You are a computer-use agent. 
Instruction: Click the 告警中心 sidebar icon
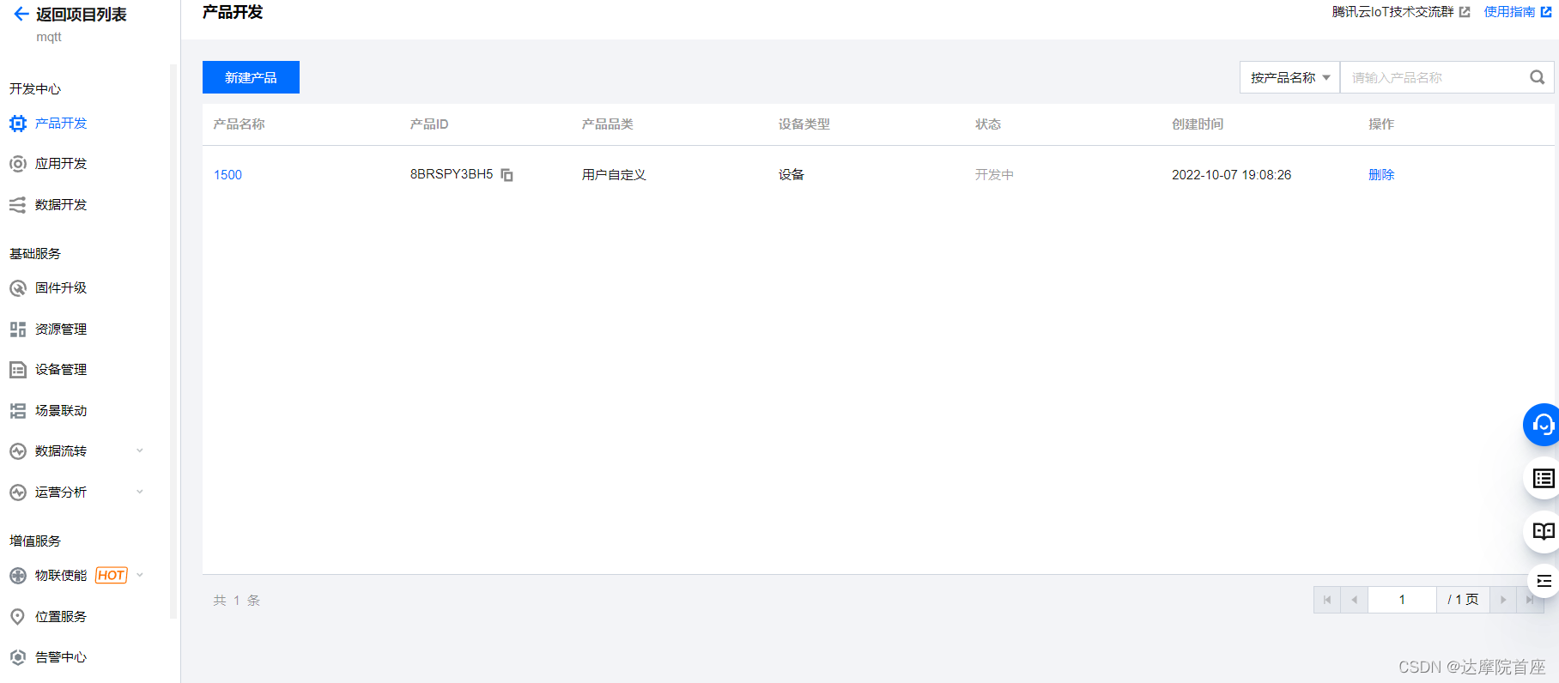(18, 657)
